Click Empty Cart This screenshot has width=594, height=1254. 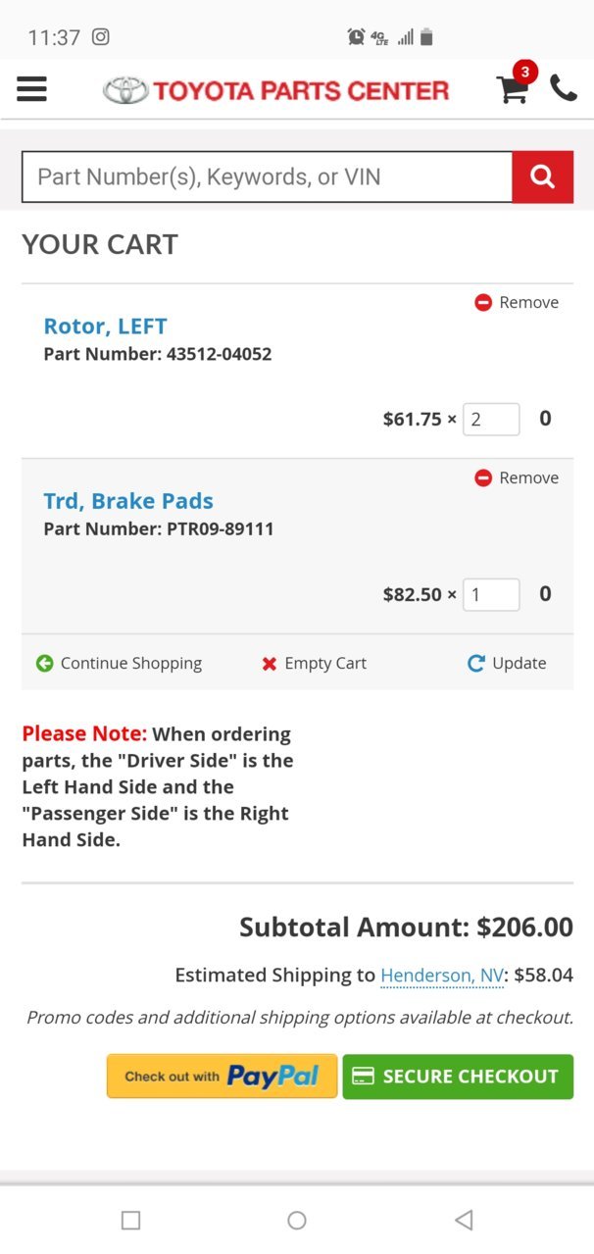[x=314, y=664]
